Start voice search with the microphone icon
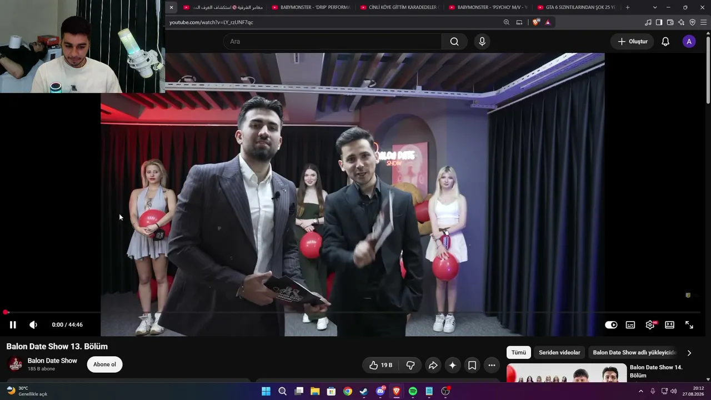The width and height of the screenshot is (711, 400). pyautogui.click(x=482, y=42)
